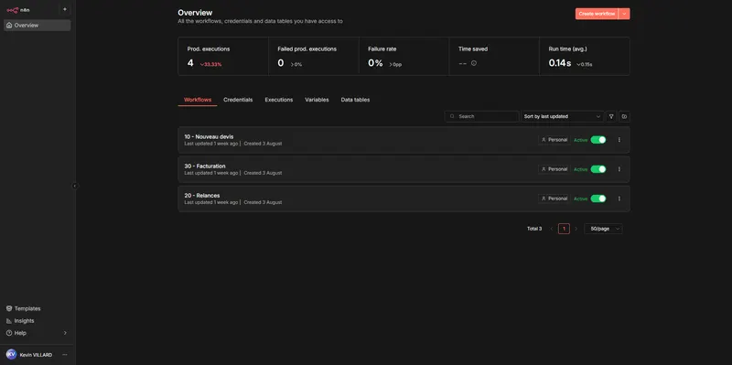Click the 'Total 3' pagination text
732x365 pixels.
tap(534, 230)
